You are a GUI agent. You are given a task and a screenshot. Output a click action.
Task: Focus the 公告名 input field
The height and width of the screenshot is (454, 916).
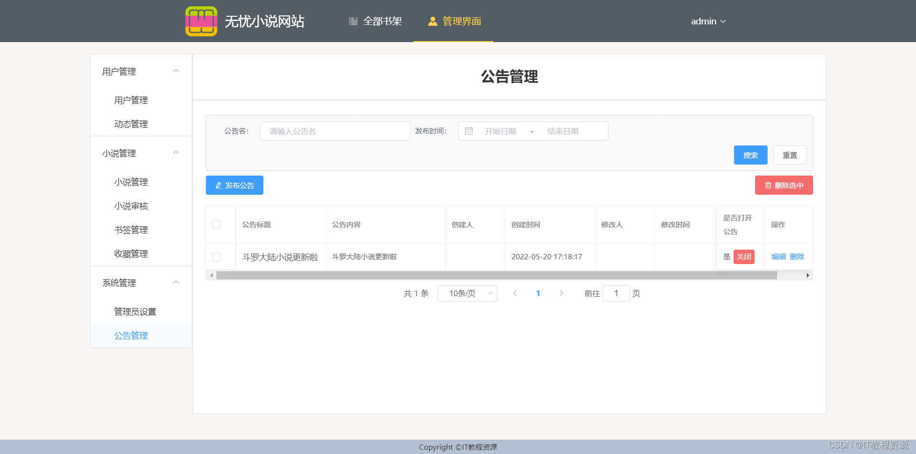tap(335, 131)
